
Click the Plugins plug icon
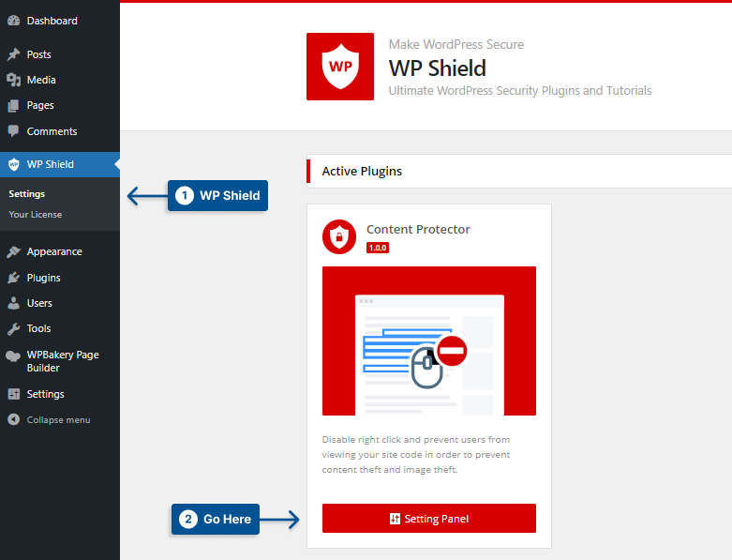tap(14, 278)
